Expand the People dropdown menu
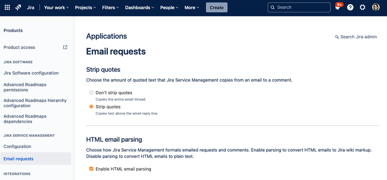The width and height of the screenshot is (387, 180). click(x=169, y=7)
